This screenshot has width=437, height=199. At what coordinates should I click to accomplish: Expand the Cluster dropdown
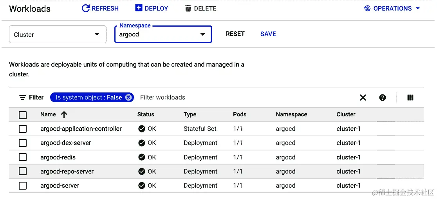click(58, 34)
